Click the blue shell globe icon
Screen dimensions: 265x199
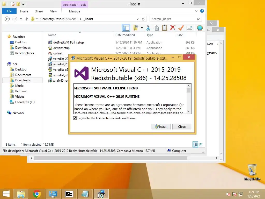(200, 28)
